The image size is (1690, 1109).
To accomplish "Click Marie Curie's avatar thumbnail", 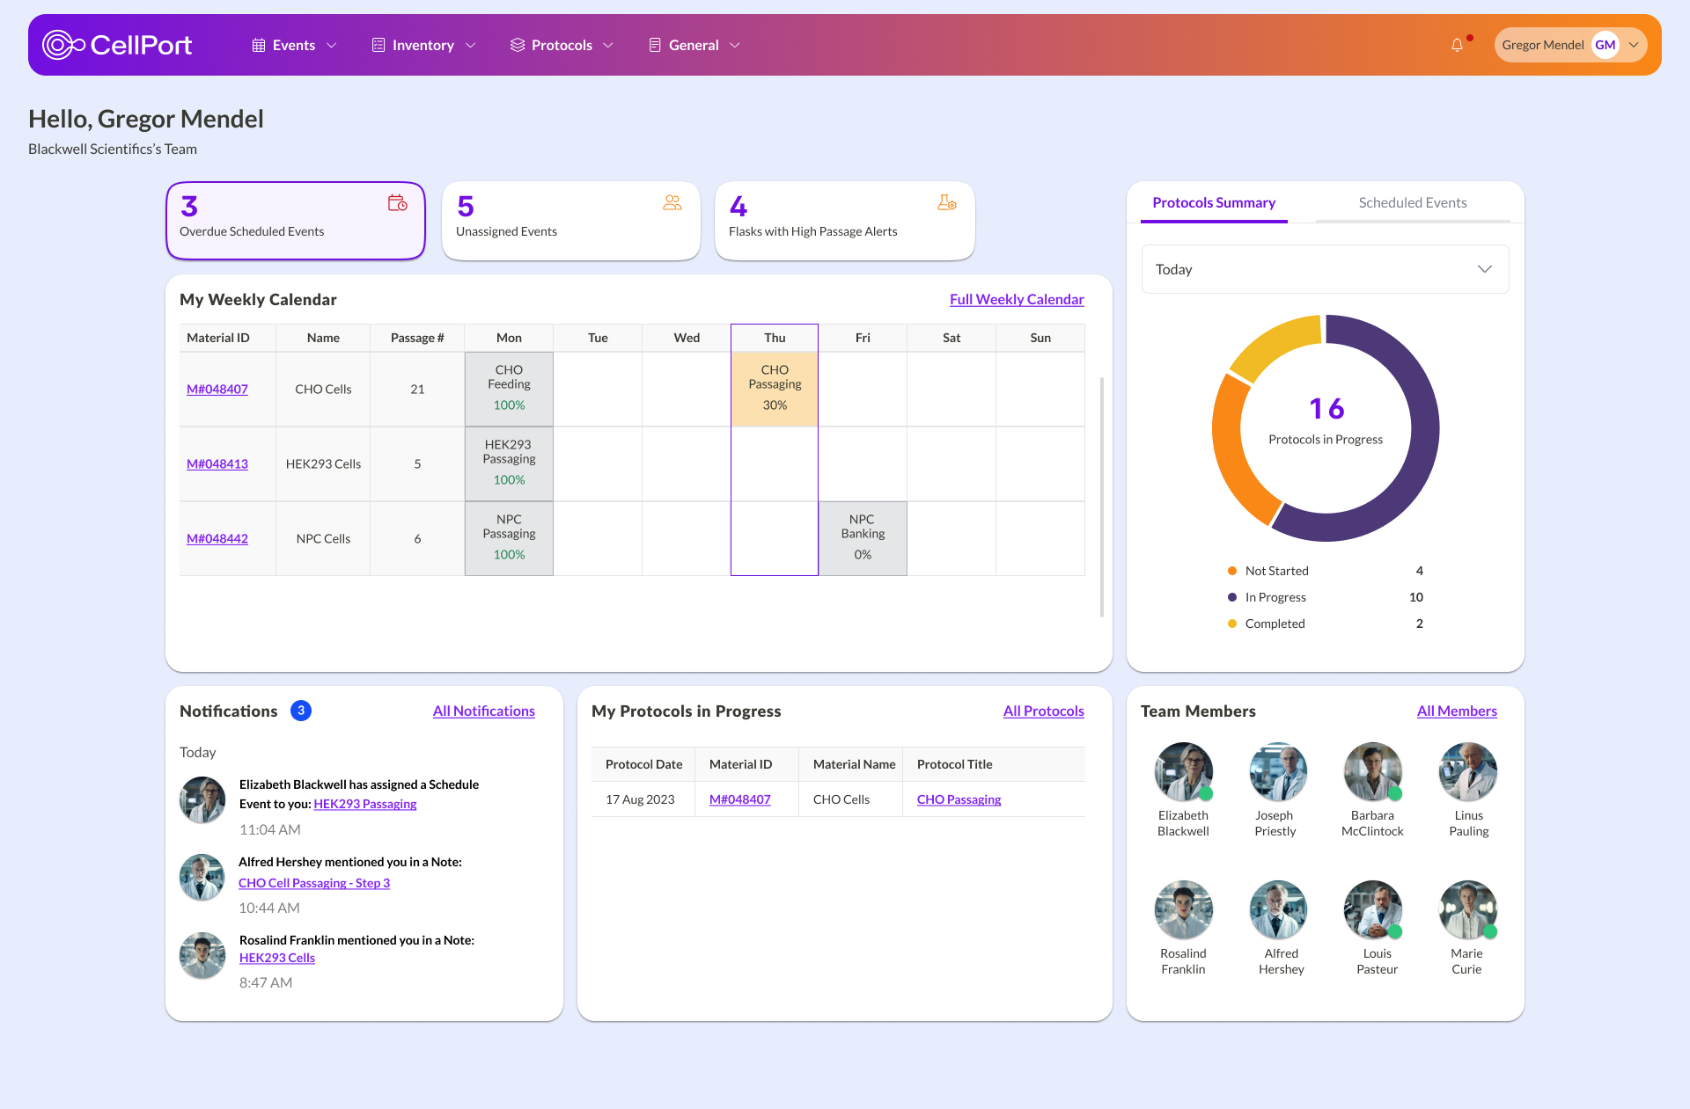I will [x=1466, y=910].
